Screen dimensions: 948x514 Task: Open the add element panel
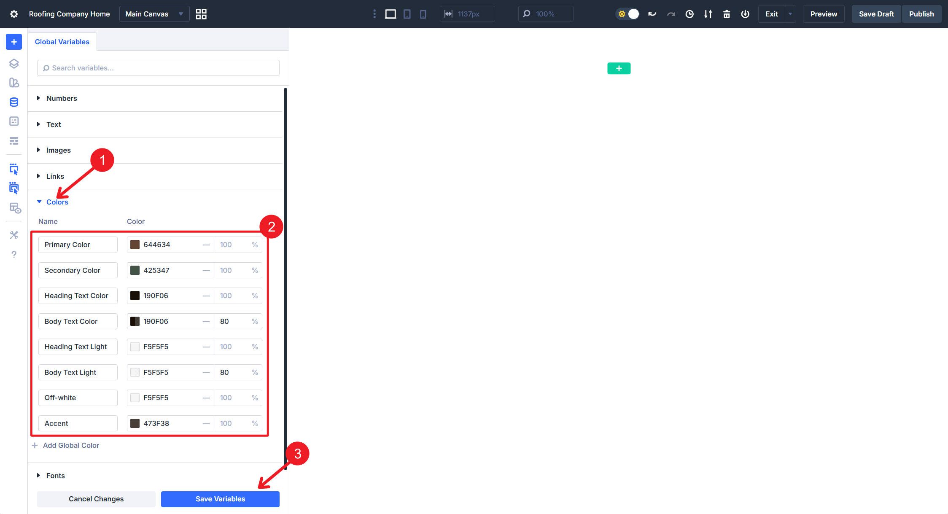point(13,42)
